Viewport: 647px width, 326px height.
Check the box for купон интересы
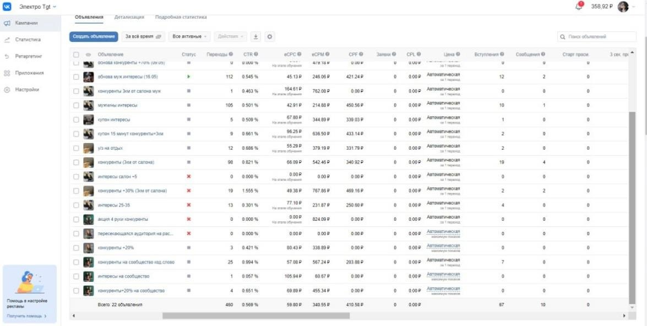tap(76, 119)
